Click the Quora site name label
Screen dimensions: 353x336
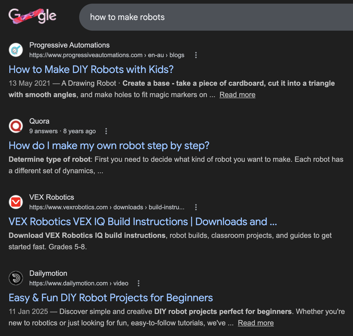point(39,121)
